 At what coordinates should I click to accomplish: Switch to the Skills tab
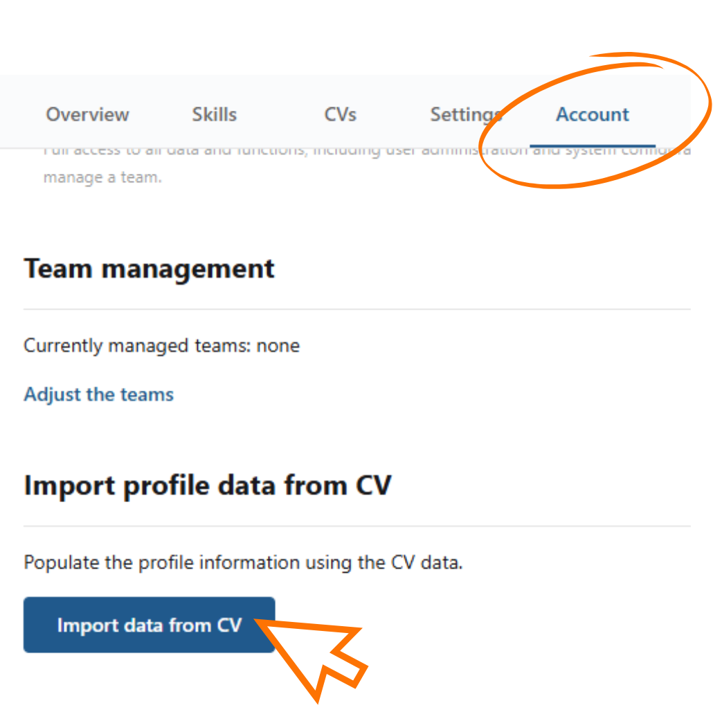(x=214, y=114)
